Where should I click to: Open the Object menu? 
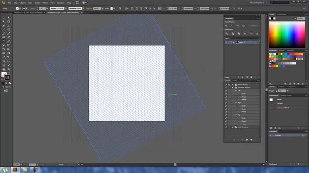22,3
